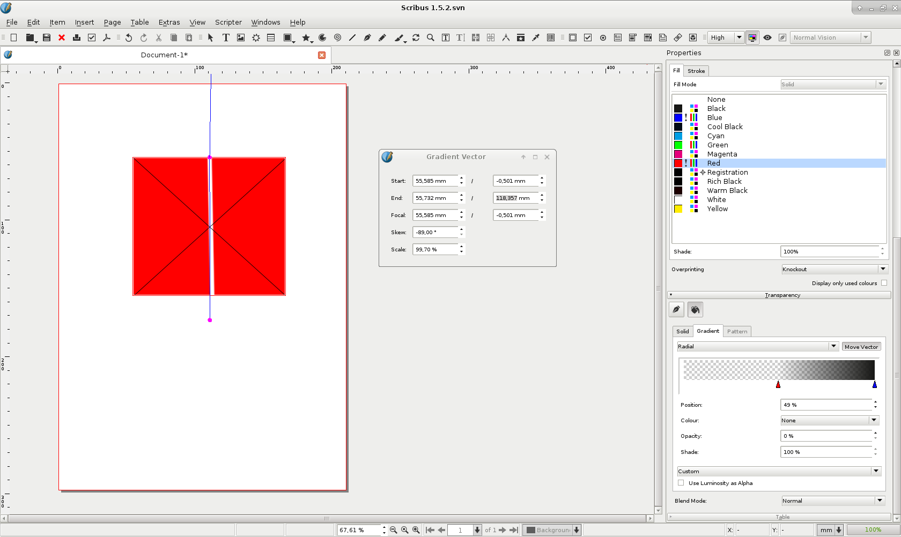This screenshot has width=901, height=537.
Task: Click the Save document icon
Action: [x=47, y=38]
